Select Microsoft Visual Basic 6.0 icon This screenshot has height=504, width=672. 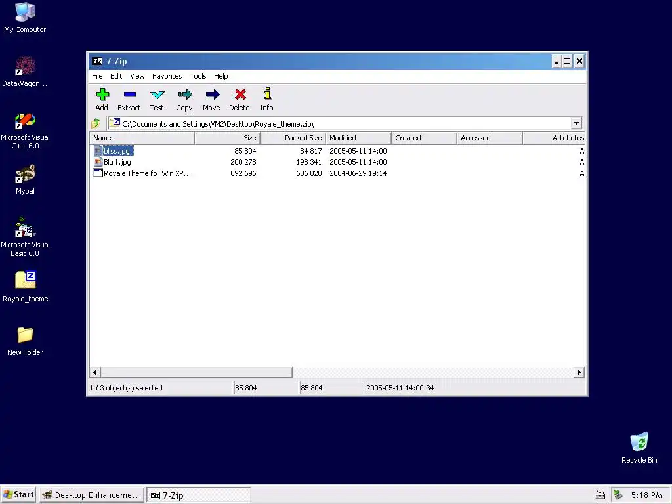coord(25,228)
